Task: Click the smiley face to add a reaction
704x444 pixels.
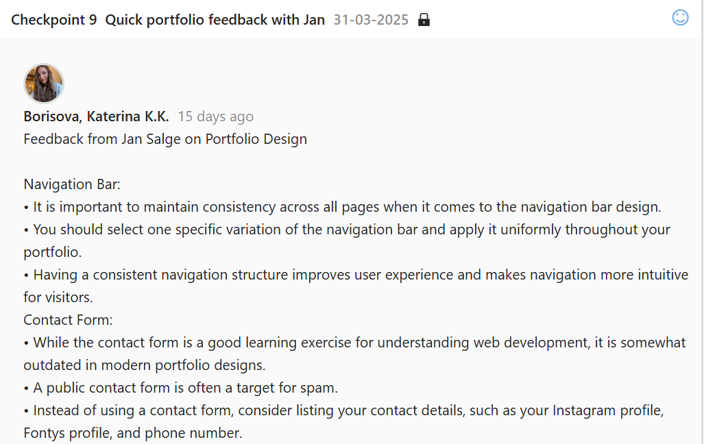Action: (x=680, y=17)
